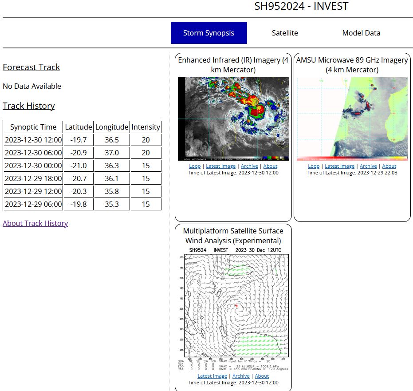Select the Enhanced Infrared (IR) Imagery panel title
This screenshot has width=413, height=391.
click(233, 65)
